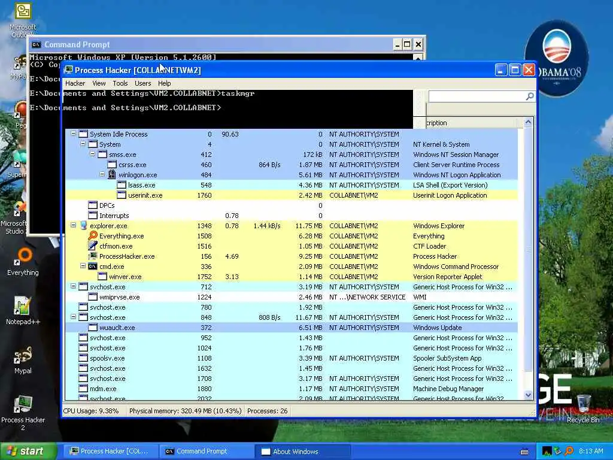
Task: Select the ProcessHacker.exe process icon
Action: 93,256
